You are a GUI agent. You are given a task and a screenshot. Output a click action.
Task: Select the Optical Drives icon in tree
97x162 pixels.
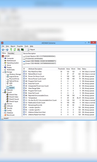pyautogui.click(x=8, y=81)
